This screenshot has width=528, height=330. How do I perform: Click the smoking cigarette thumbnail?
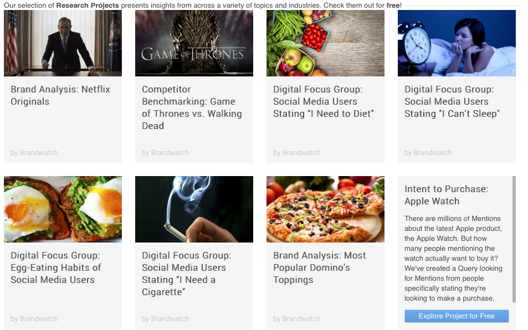tap(194, 209)
